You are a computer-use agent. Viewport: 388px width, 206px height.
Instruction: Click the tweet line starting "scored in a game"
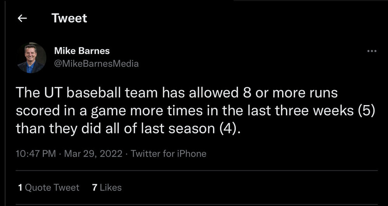pos(192,111)
